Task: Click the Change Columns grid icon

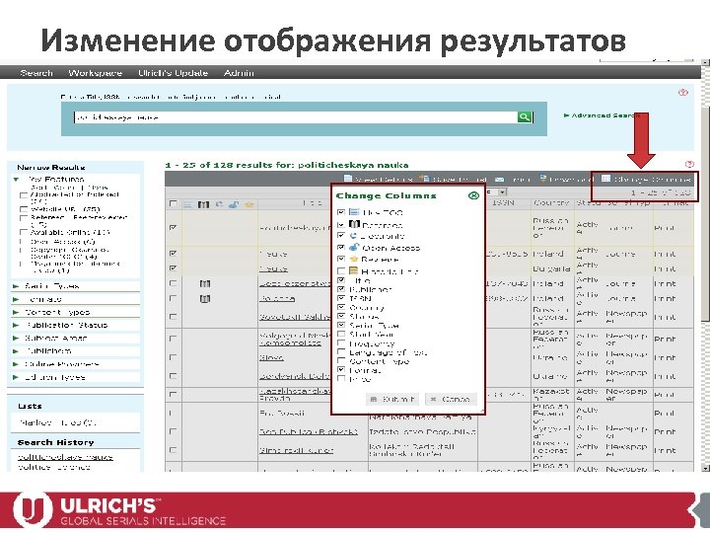Action: (x=605, y=179)
